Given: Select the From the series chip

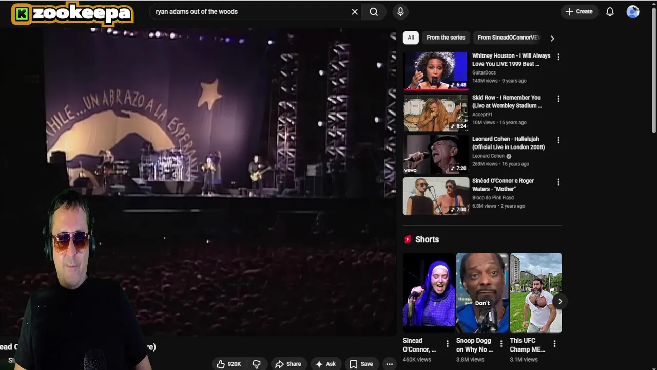Looking at the screenshot, I should pyautogui.click(x=446, y=38).
